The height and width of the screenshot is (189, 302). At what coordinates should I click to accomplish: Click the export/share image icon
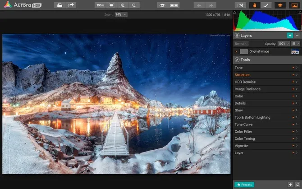click(x=71, y=5)
